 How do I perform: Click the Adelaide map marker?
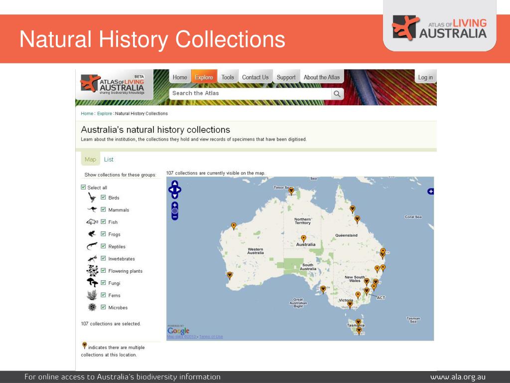click(323, 289)
